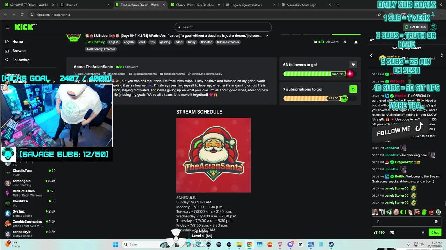Click TheAsianSanta schedule image
This screenshot has width=446, height=250.
coord(213,155)
